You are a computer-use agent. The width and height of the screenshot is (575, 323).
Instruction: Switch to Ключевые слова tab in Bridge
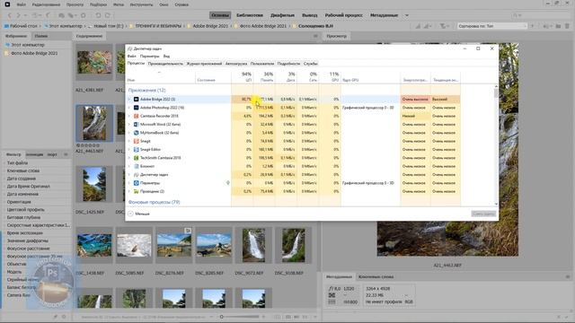pos(376,277)
